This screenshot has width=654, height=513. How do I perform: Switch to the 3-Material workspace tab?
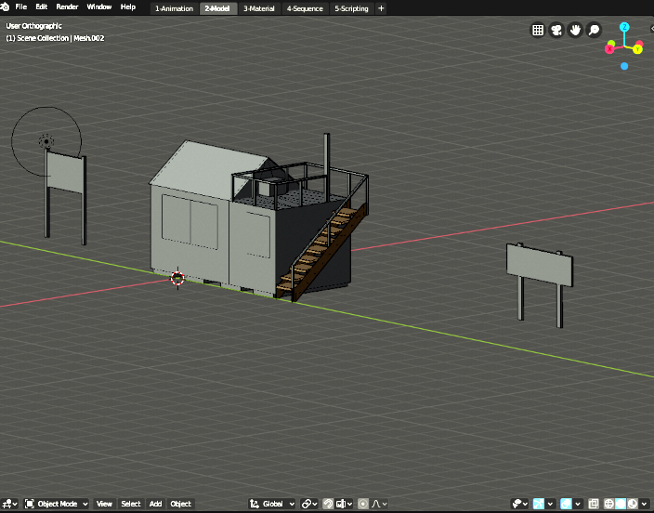[x=259, y=8]
